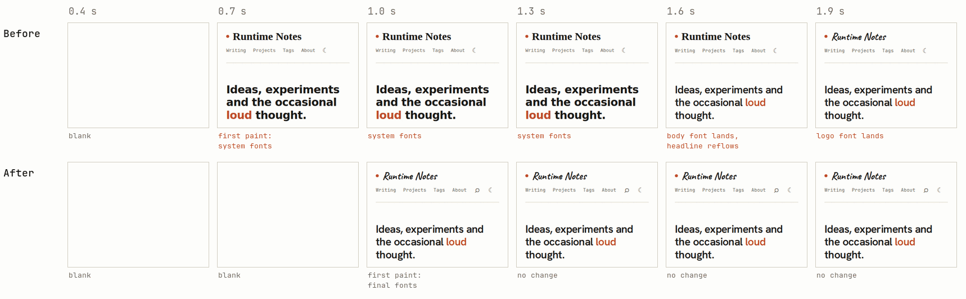This screenshot has height=299, width=966.
Task: Click the bold headline in Before 0.7 s frame
Action: (283, 102)
